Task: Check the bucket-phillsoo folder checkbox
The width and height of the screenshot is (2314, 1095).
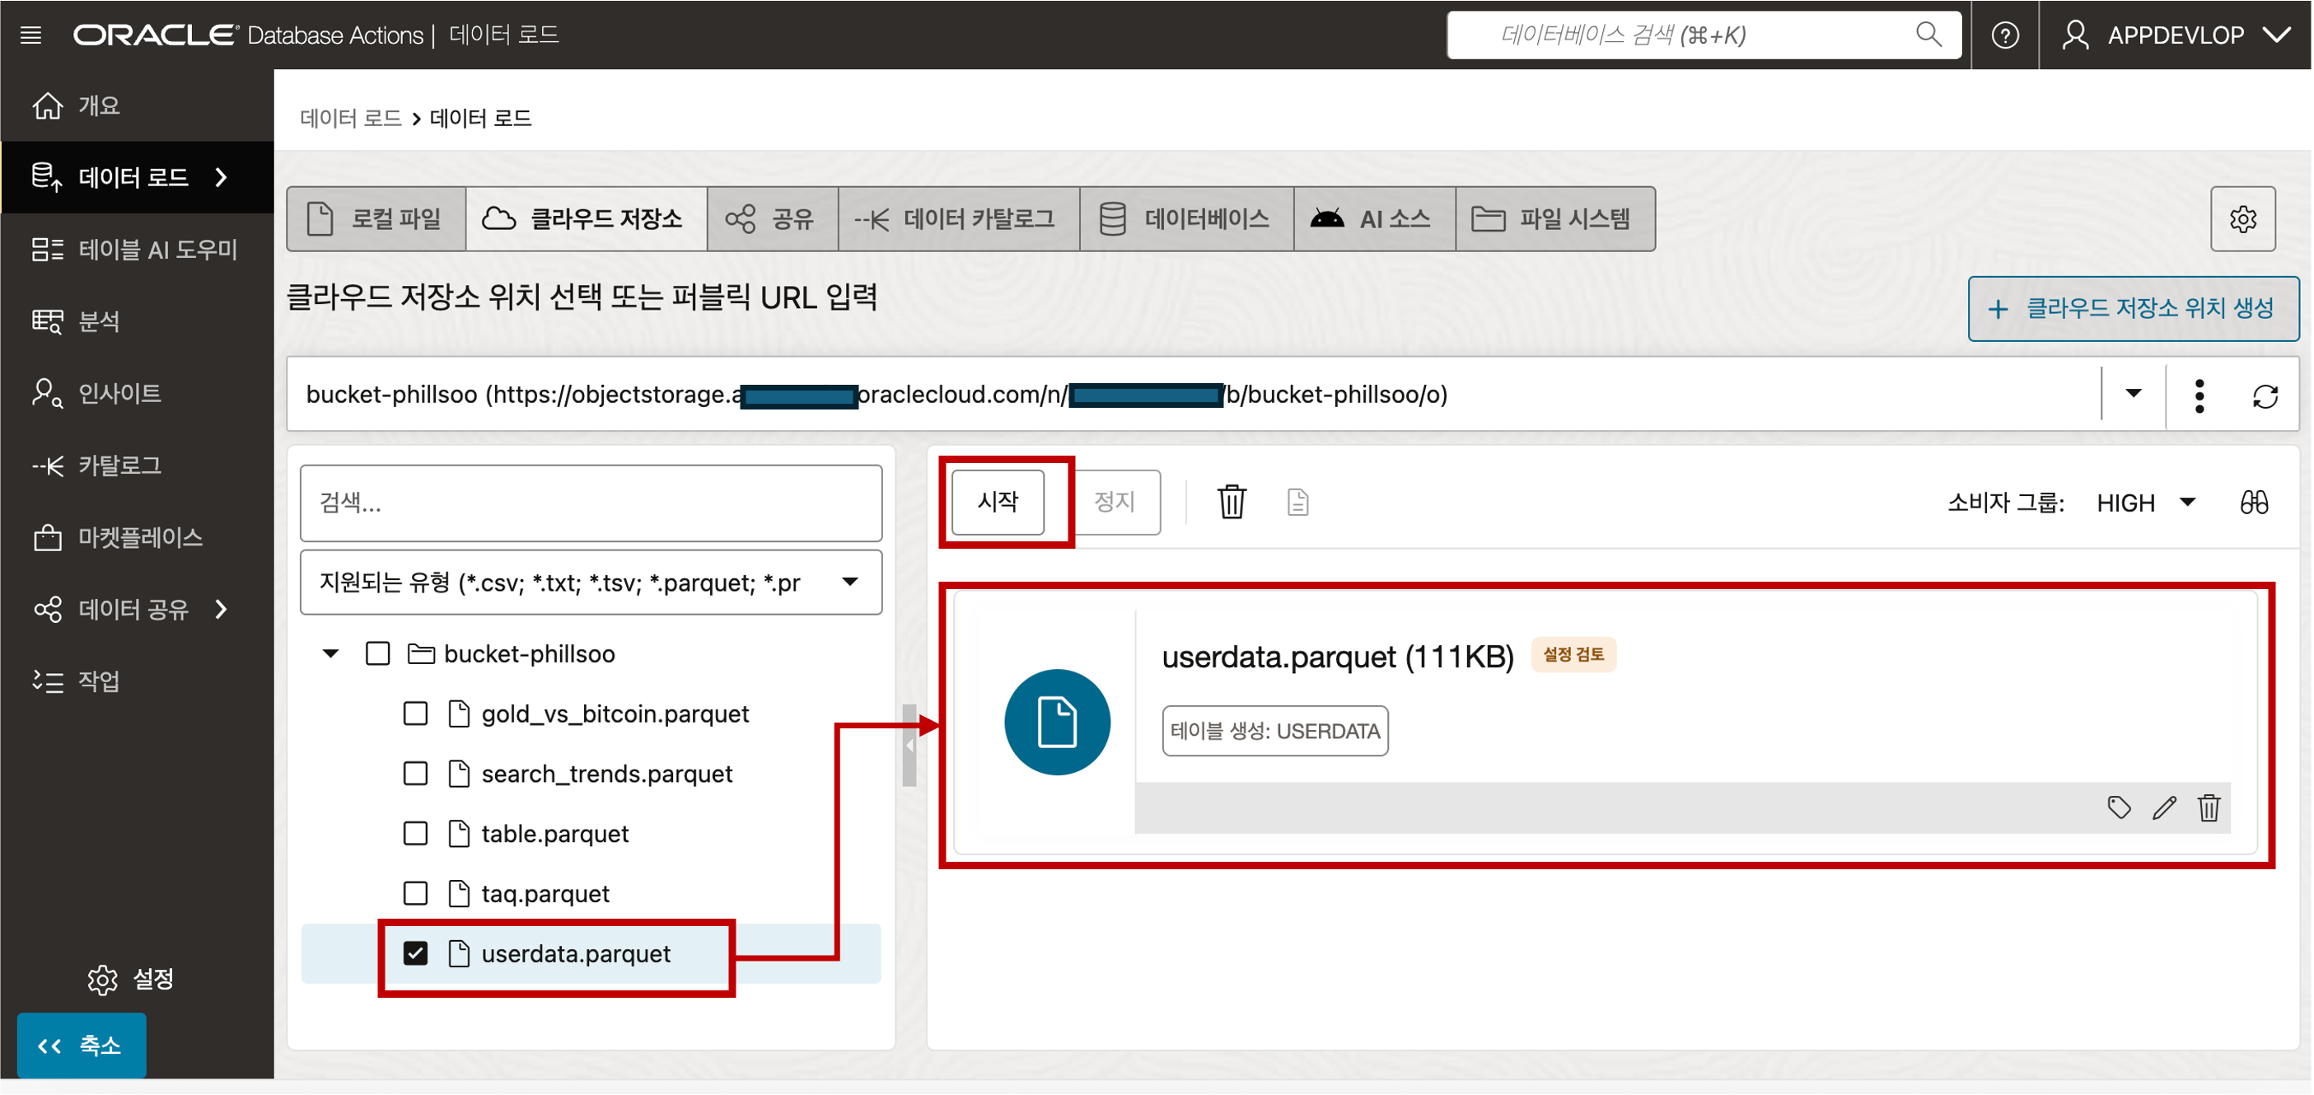Action: 378,654
